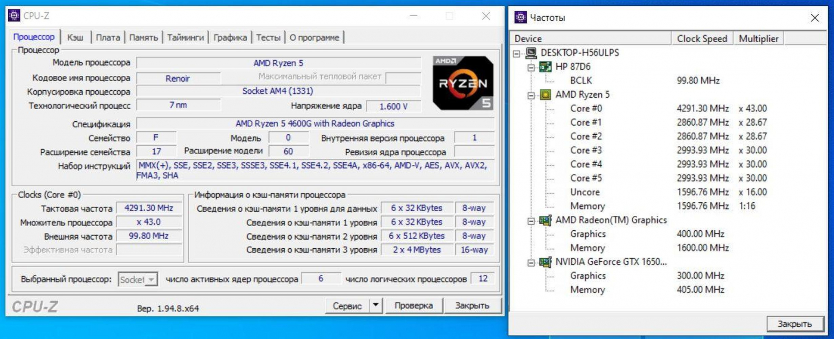Open the Память tab

[143, 37]
